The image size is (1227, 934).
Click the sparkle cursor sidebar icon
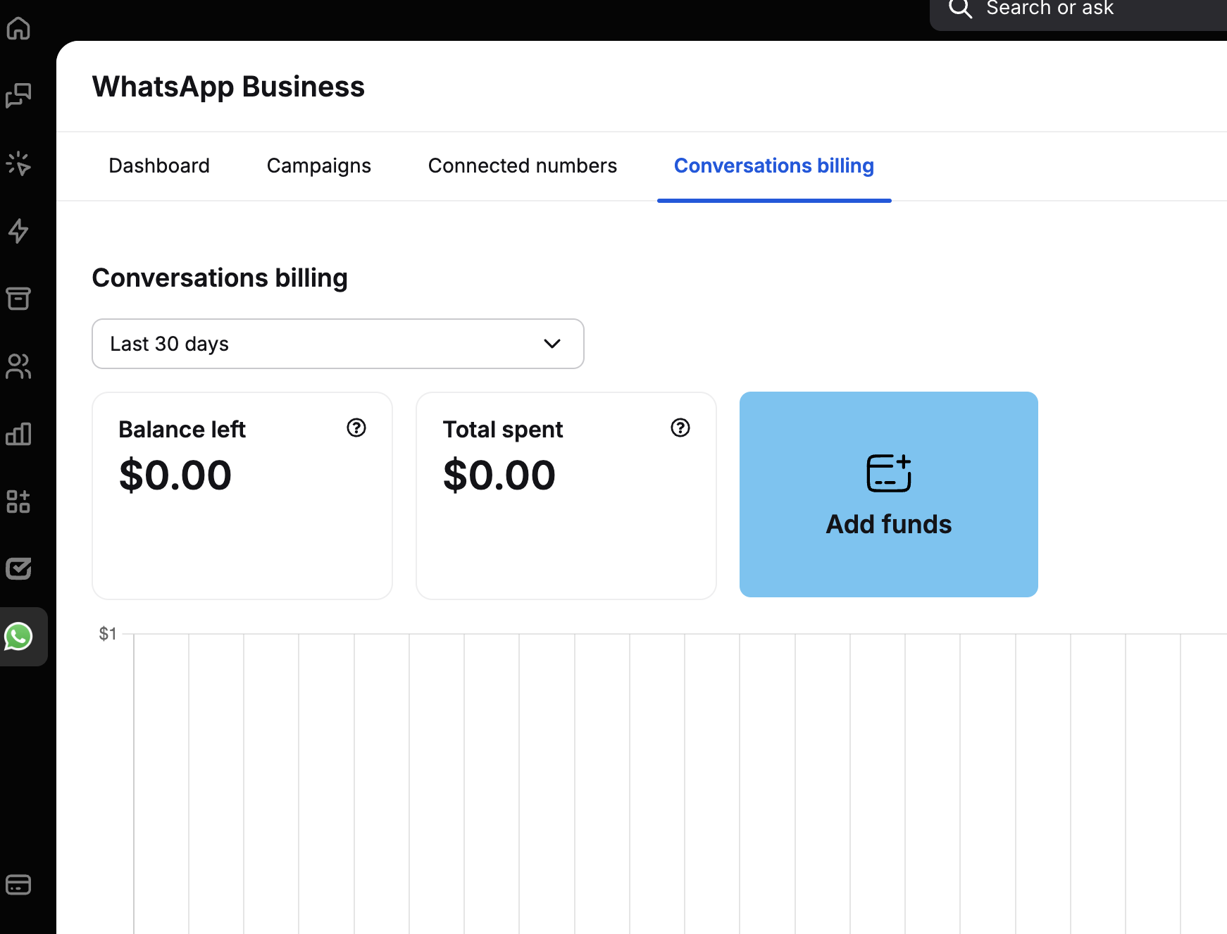pos(18,163)
